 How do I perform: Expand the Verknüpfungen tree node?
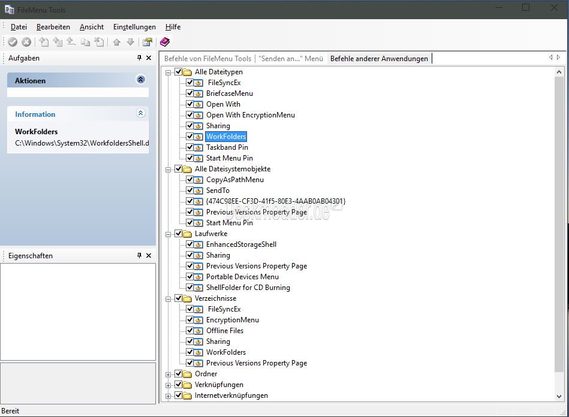168,385
